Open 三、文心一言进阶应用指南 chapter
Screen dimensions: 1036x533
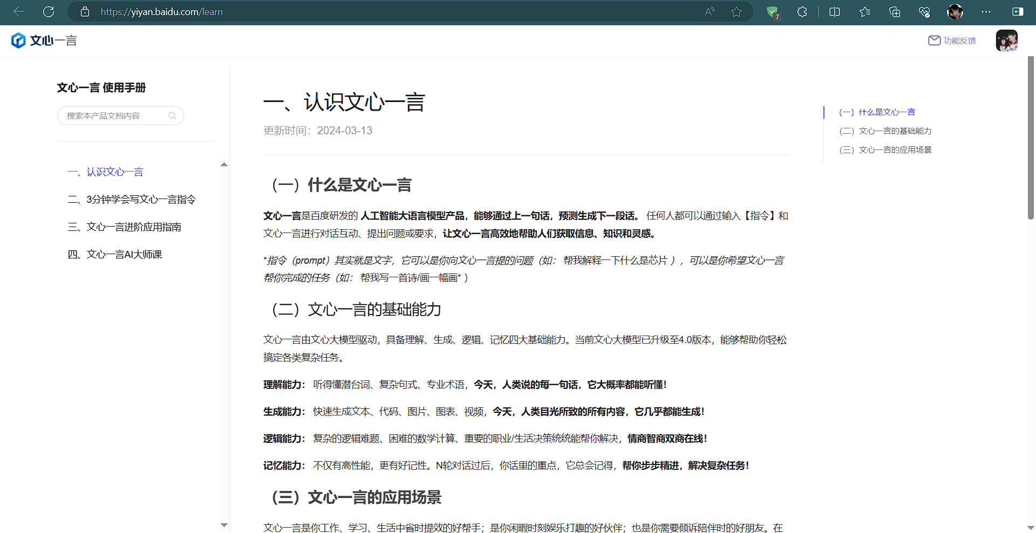pos(124,227)
